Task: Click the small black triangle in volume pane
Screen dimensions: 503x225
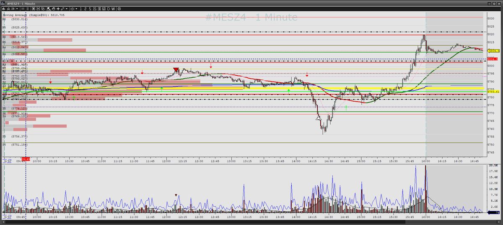Action: tap(176, 195)
